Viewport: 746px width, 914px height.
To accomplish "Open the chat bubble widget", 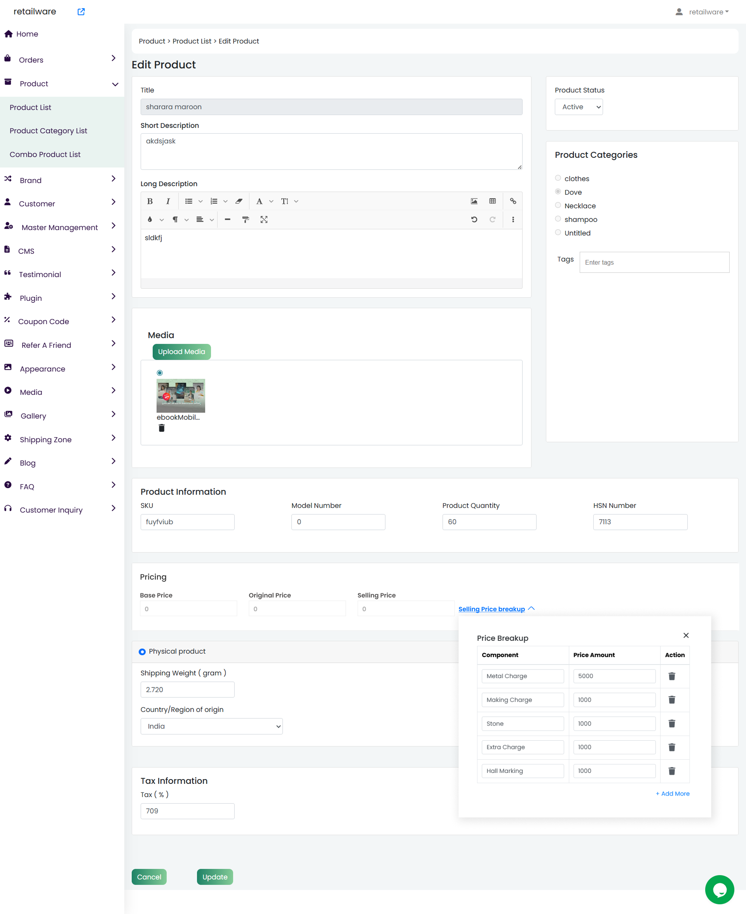I will coord(719,890).
